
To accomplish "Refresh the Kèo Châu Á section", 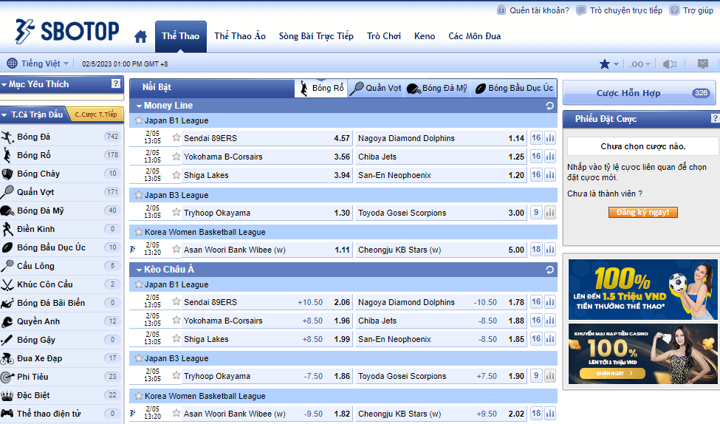I will pyautogui.click(x=549, y=270).
